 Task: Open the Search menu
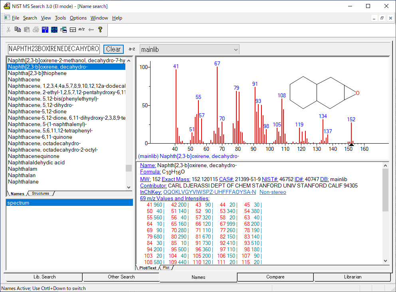(x=30, y=18)
